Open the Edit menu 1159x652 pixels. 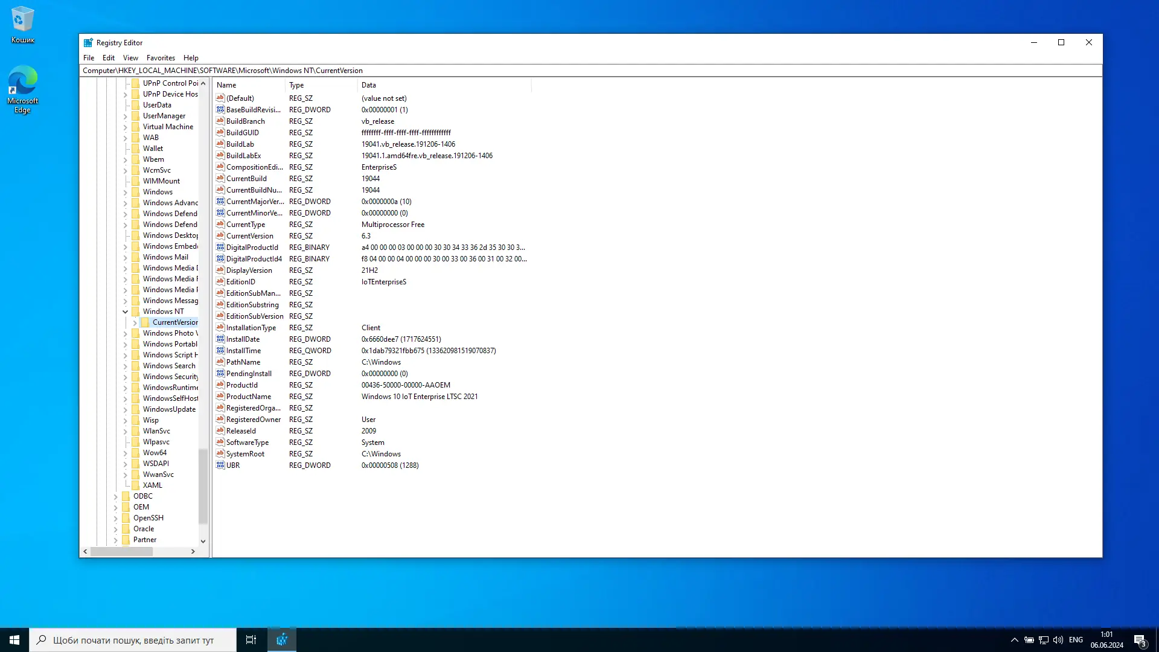[109, 58]
